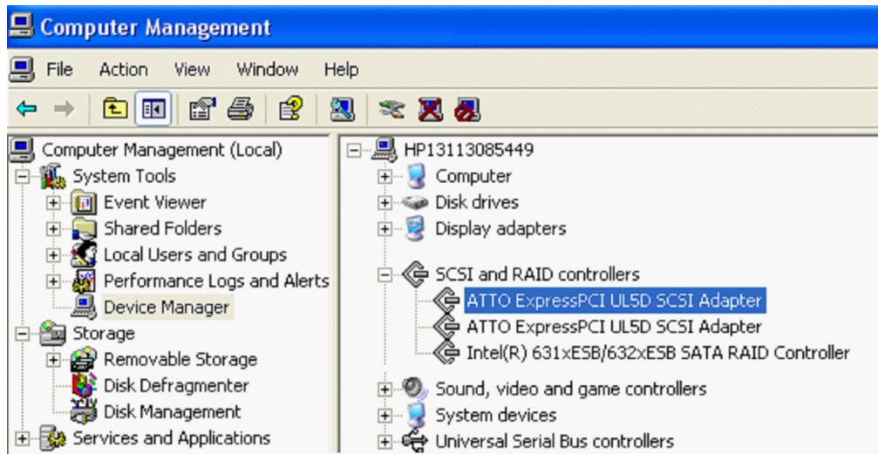Expand Sound, video and game controllers
The width and height of the screenshot is (878, 454).
tap(385, 389)
